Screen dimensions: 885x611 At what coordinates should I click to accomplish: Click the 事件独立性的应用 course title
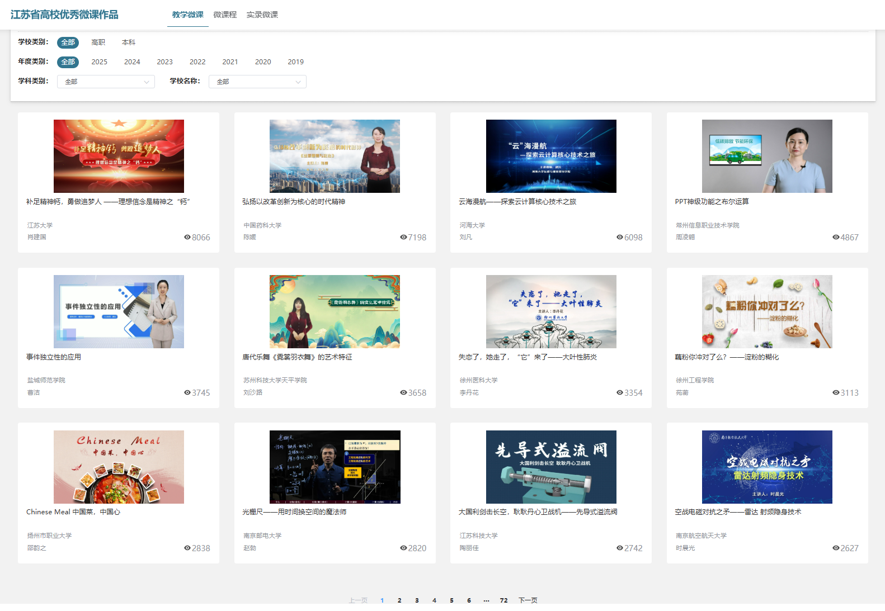click(54, 357)
